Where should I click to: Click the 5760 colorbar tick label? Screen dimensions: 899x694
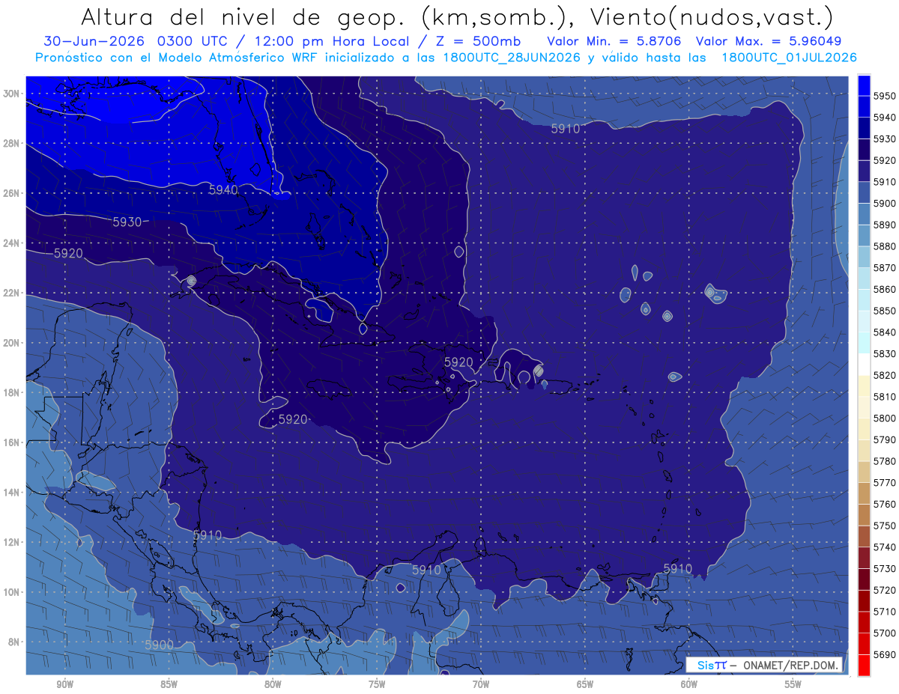pos(884,504)
